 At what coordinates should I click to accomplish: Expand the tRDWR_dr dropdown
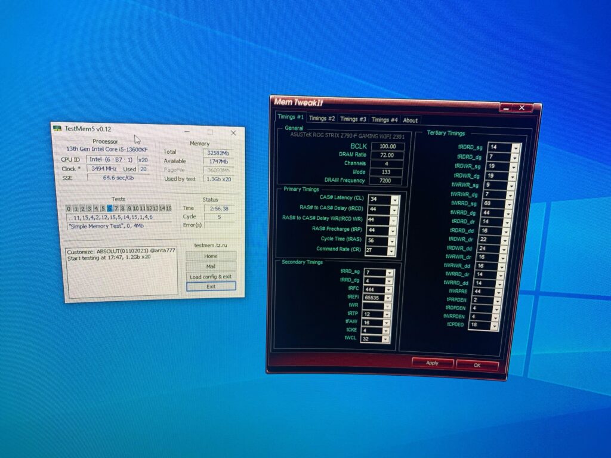pos(504,240)
